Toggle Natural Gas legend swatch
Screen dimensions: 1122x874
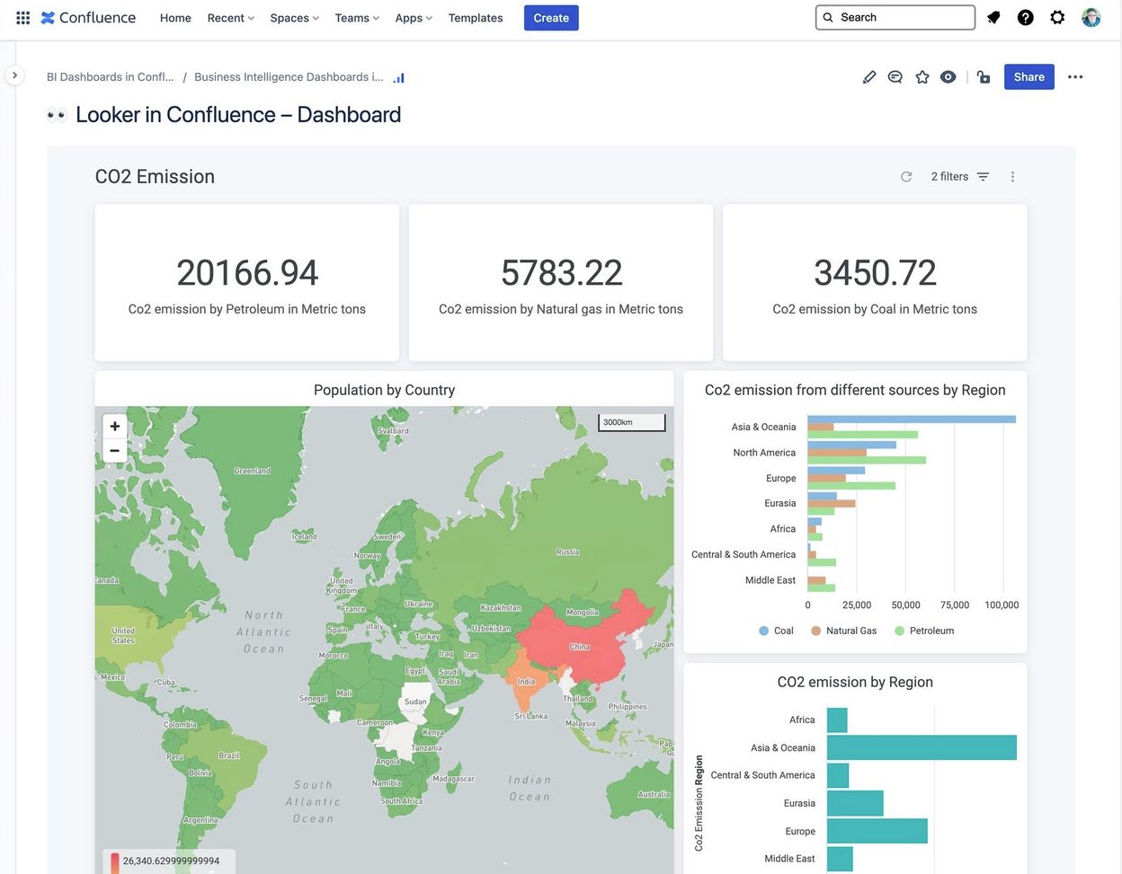click(816, 631)
